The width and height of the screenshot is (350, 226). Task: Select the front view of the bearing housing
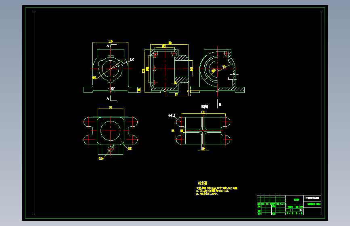pos(111,71)
